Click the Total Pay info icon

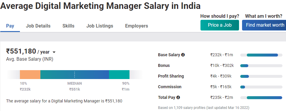pyautogui.click(x=178, y=97)
